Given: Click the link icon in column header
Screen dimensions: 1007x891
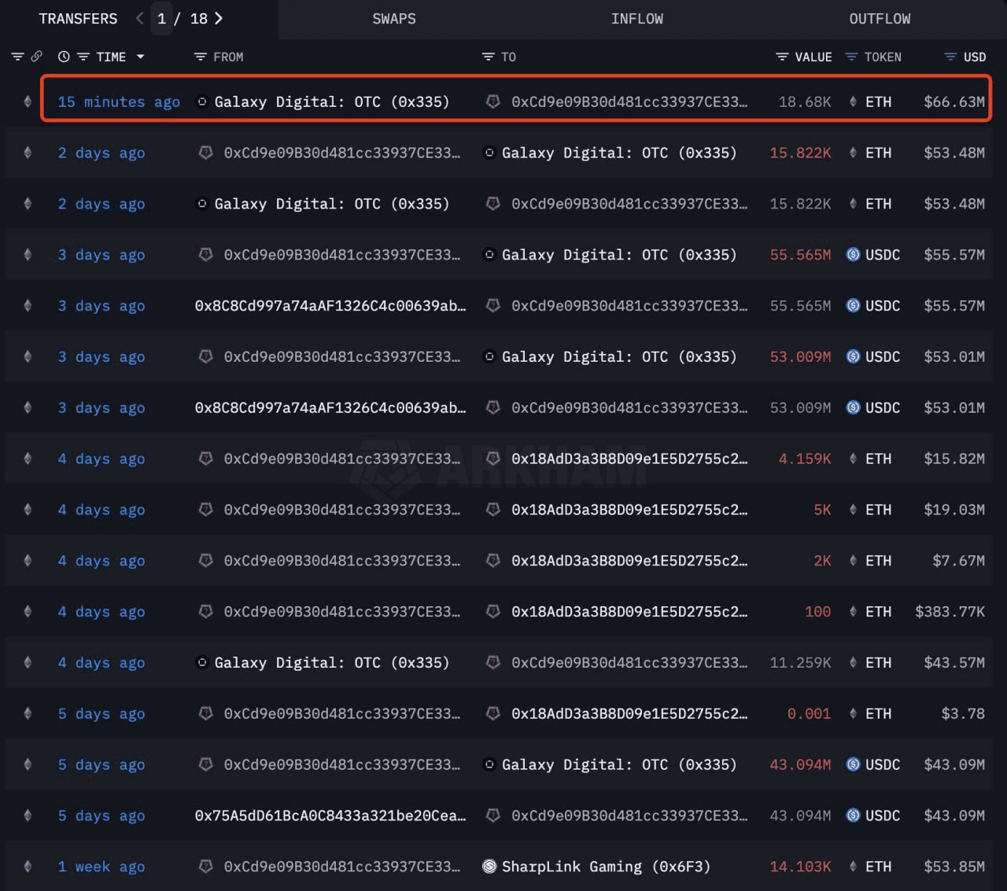Looking at the screenshot, I should click(36, 57).
